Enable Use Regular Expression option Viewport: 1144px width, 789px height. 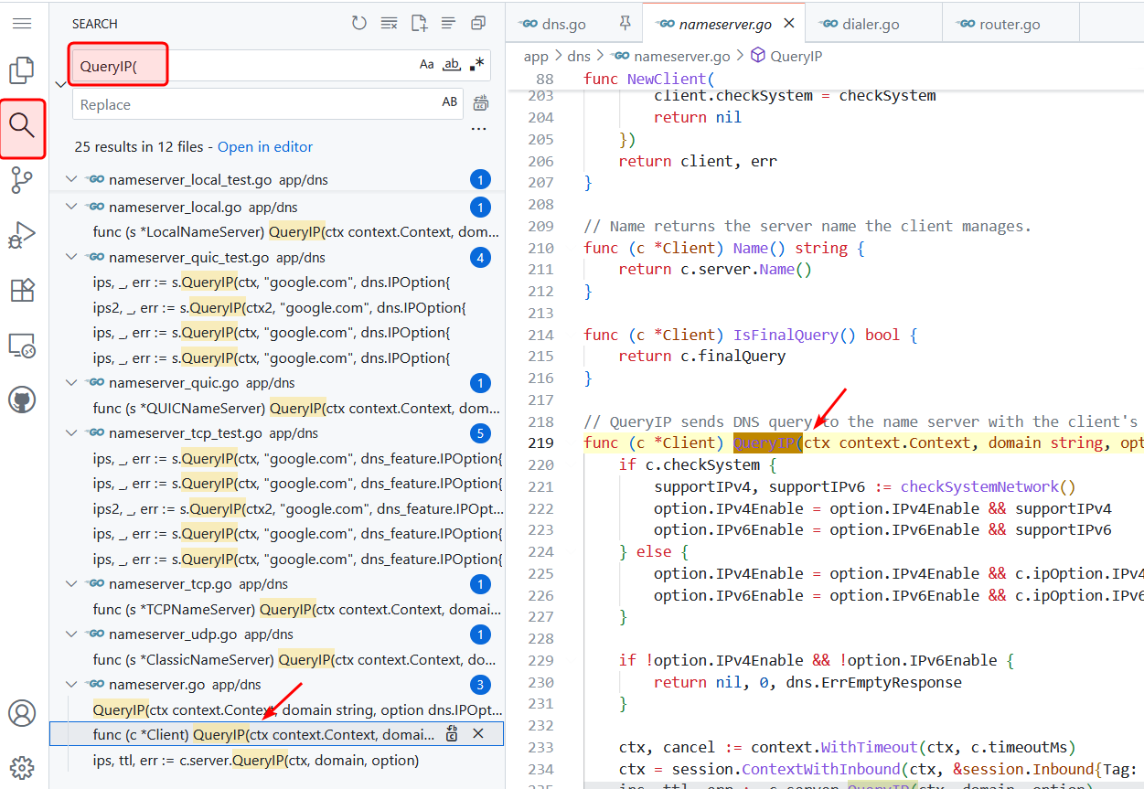pyautogui.click(x=476, y=65)
